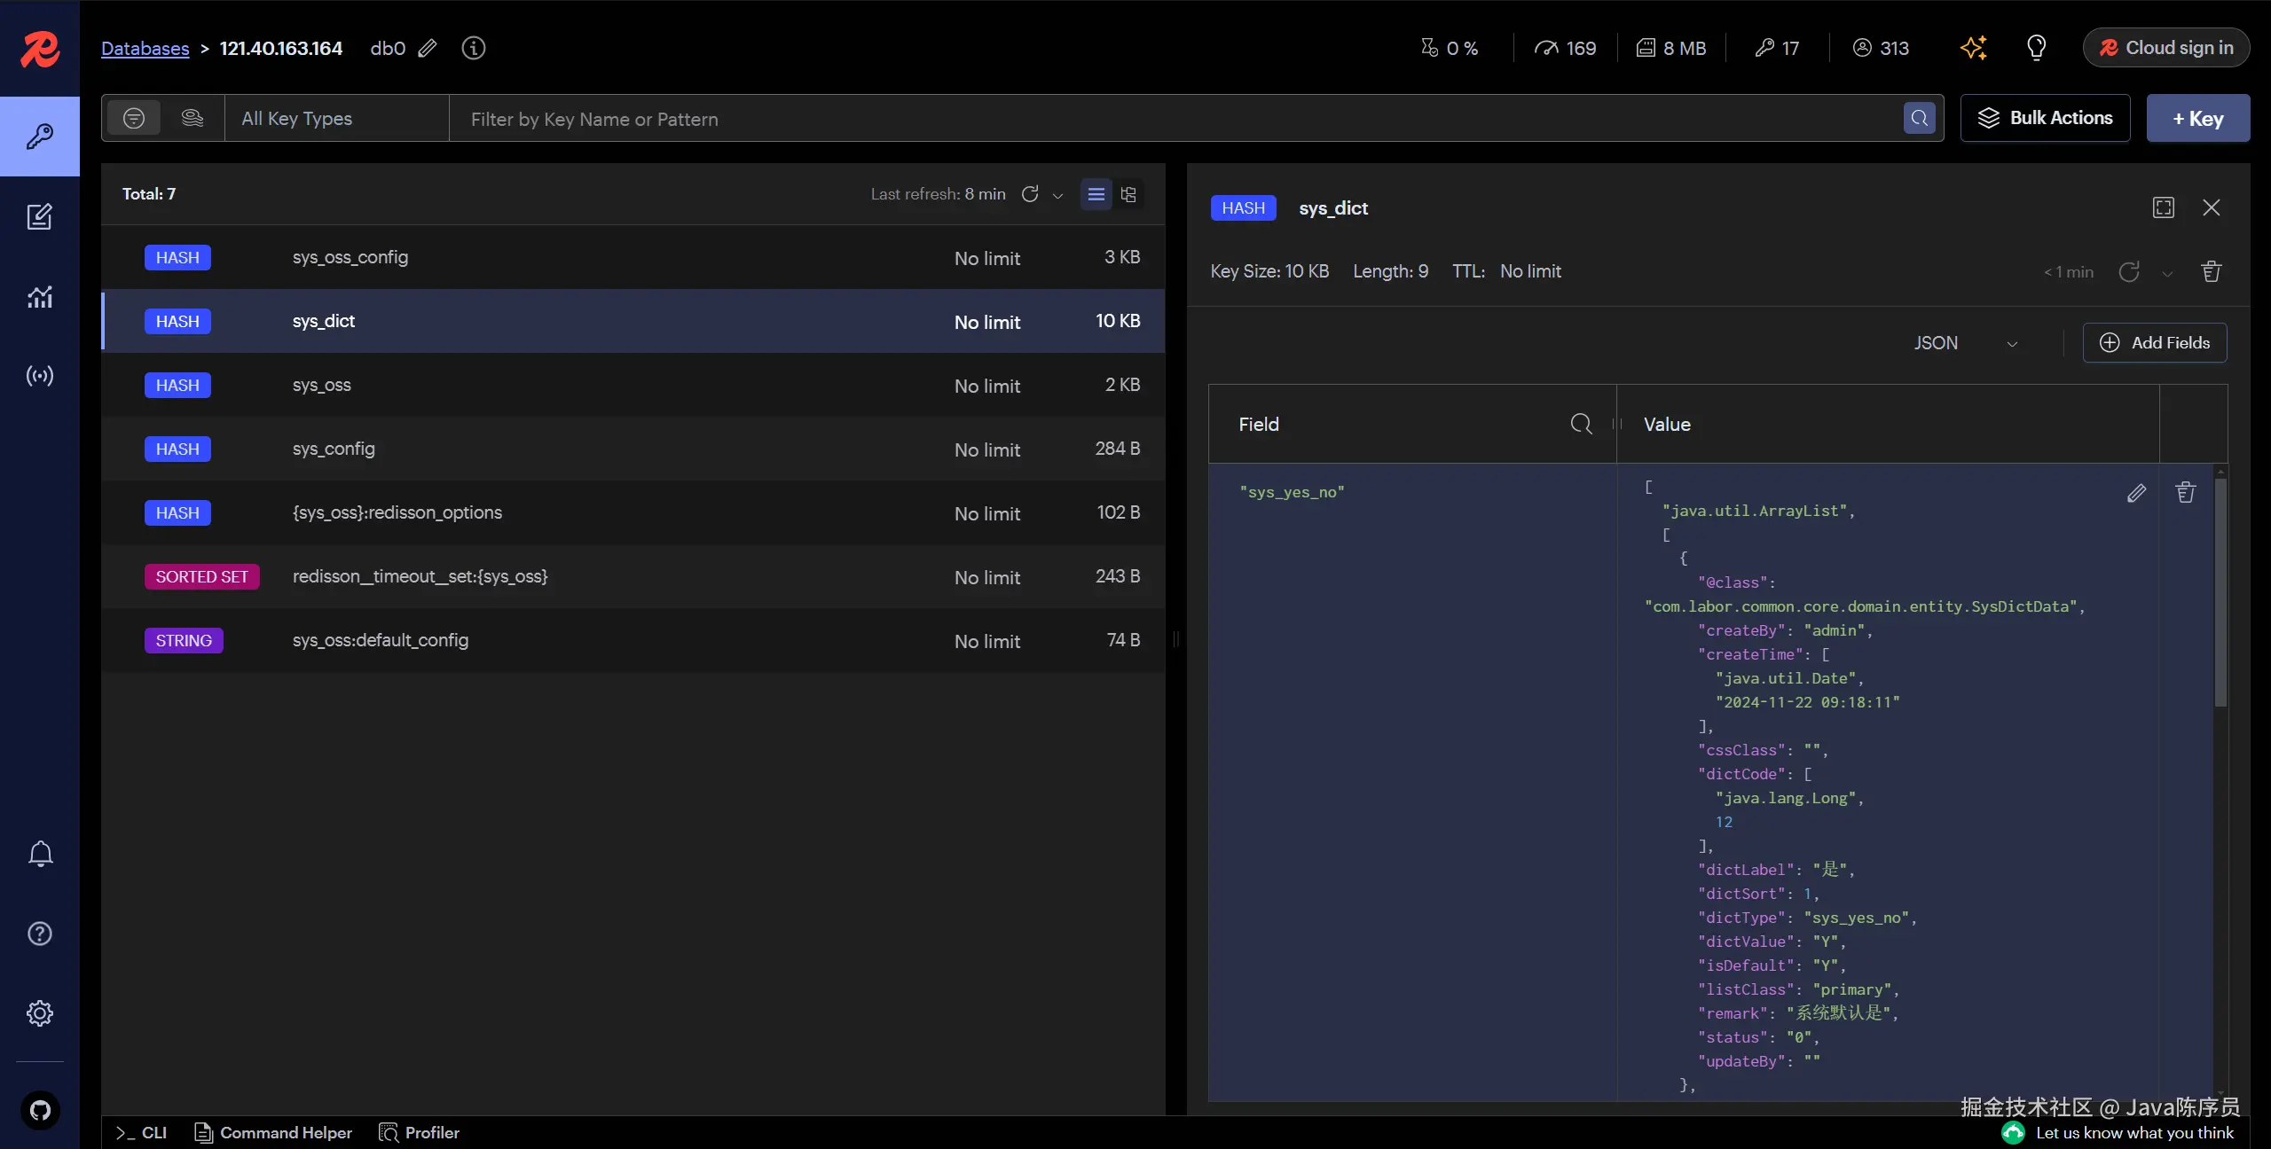Switch to tree view of keys
The width and height of the screenshot is (2271, 1149).
[x=1128, y=194]
